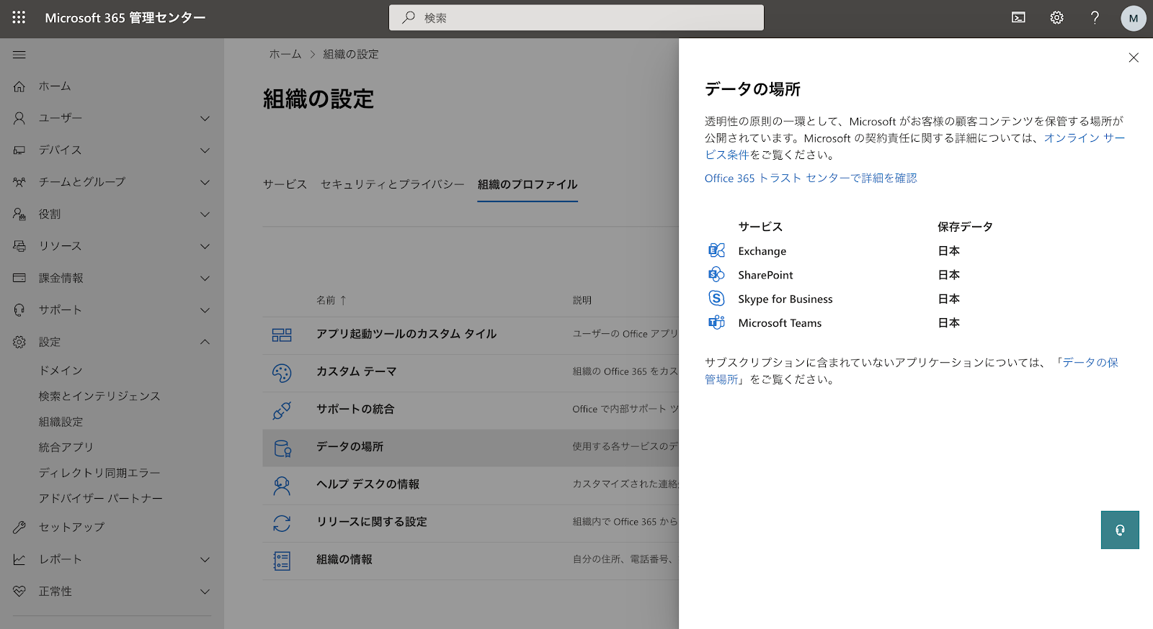Image resolution: width=1153 pixels, height=629 pixels.
Task: Click the セットアップ wrench icon
Action: pyautogui.click(x=19, y=528)
